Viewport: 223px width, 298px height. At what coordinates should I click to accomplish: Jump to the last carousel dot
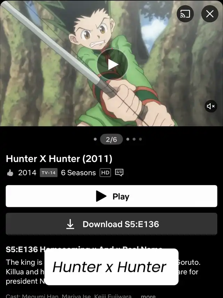pos(140,139)
